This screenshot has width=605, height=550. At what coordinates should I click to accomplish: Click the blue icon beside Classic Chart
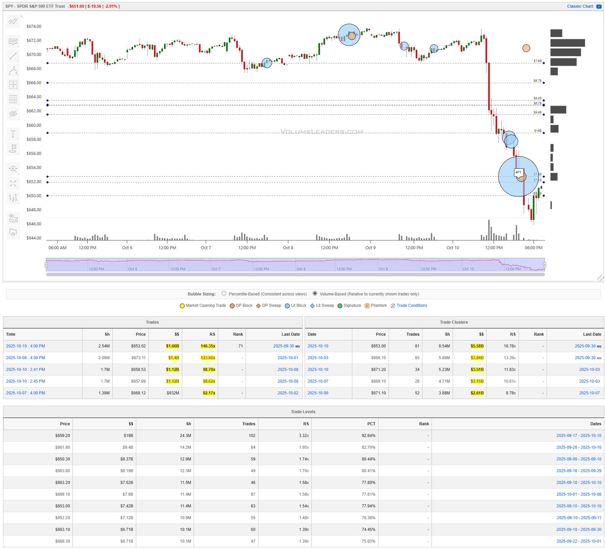pyautogui.click(x=599, y=6)
